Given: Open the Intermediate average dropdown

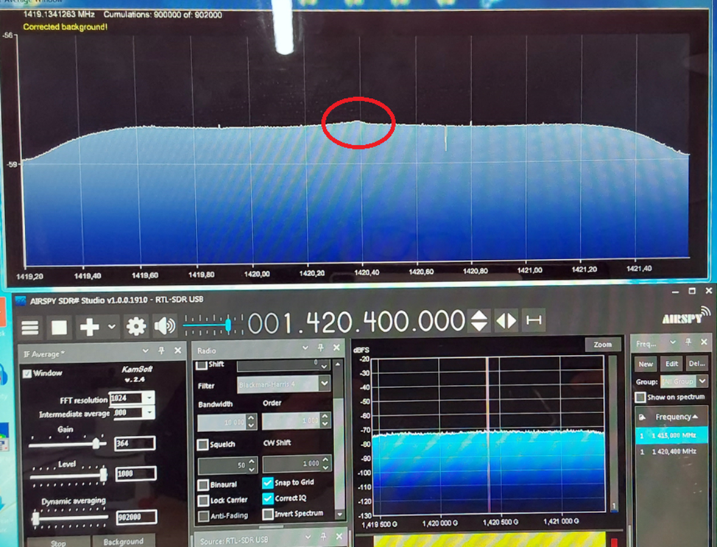Looking at the screenshot, I should coord(149,412).
